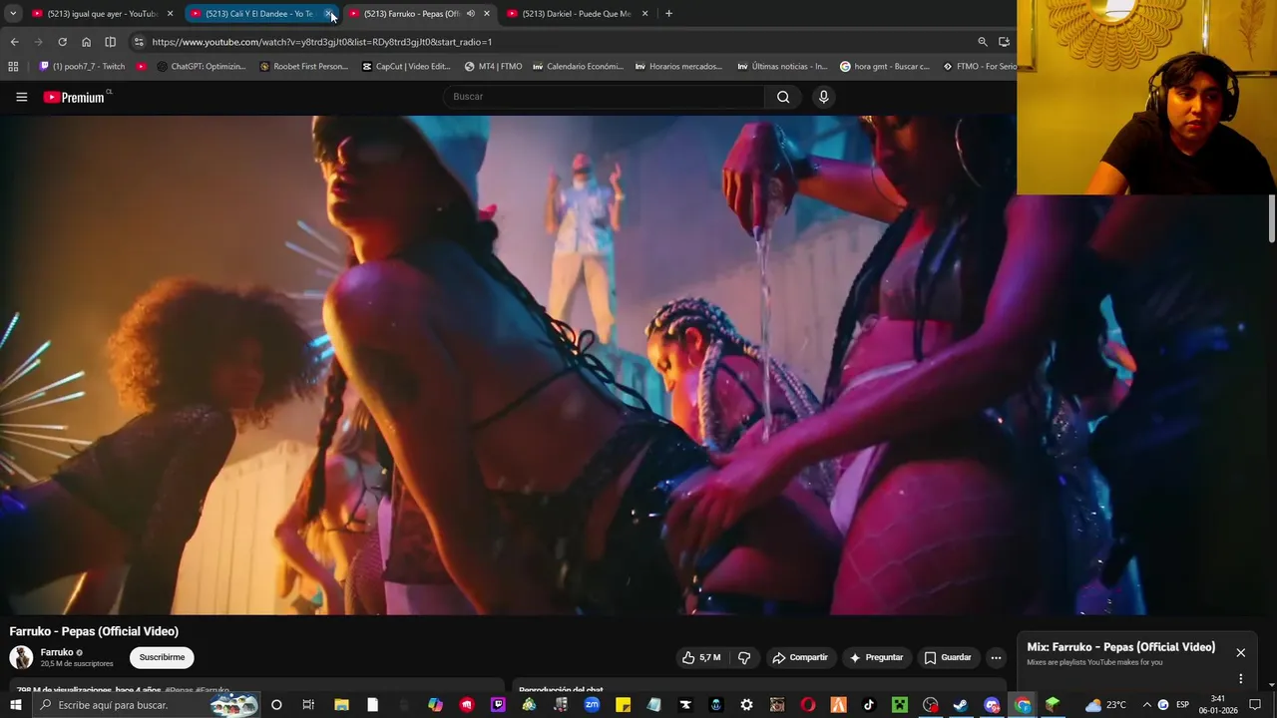Click the search magnifier button
The image size is (1277, 718).
(x=783, y=97)
